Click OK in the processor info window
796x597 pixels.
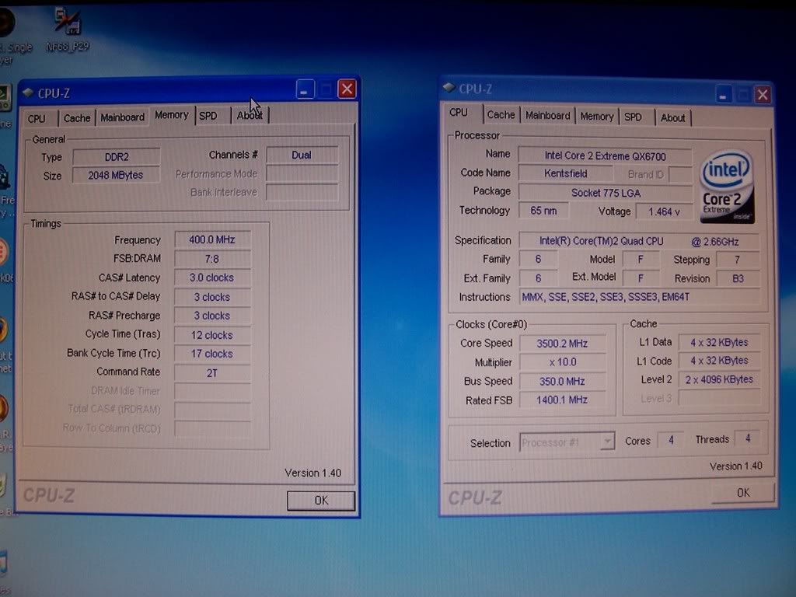point(743,492)
